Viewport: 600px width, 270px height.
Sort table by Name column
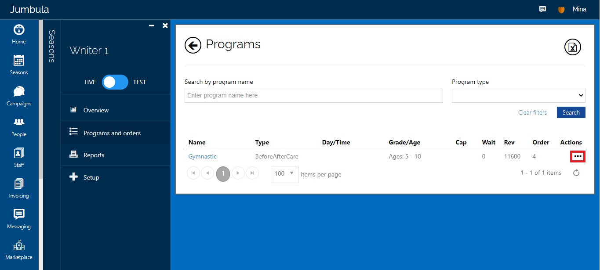click(197, 142)
